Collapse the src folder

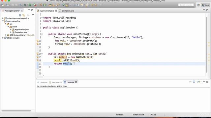(x=6, y=24)
